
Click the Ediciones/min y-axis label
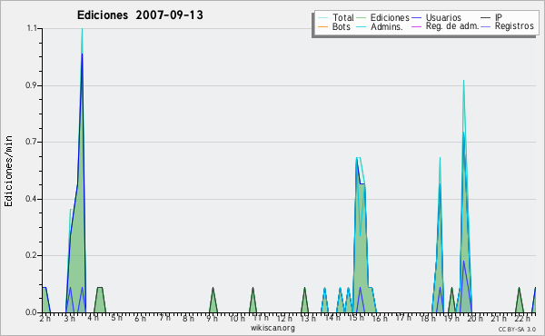[8, 171]
